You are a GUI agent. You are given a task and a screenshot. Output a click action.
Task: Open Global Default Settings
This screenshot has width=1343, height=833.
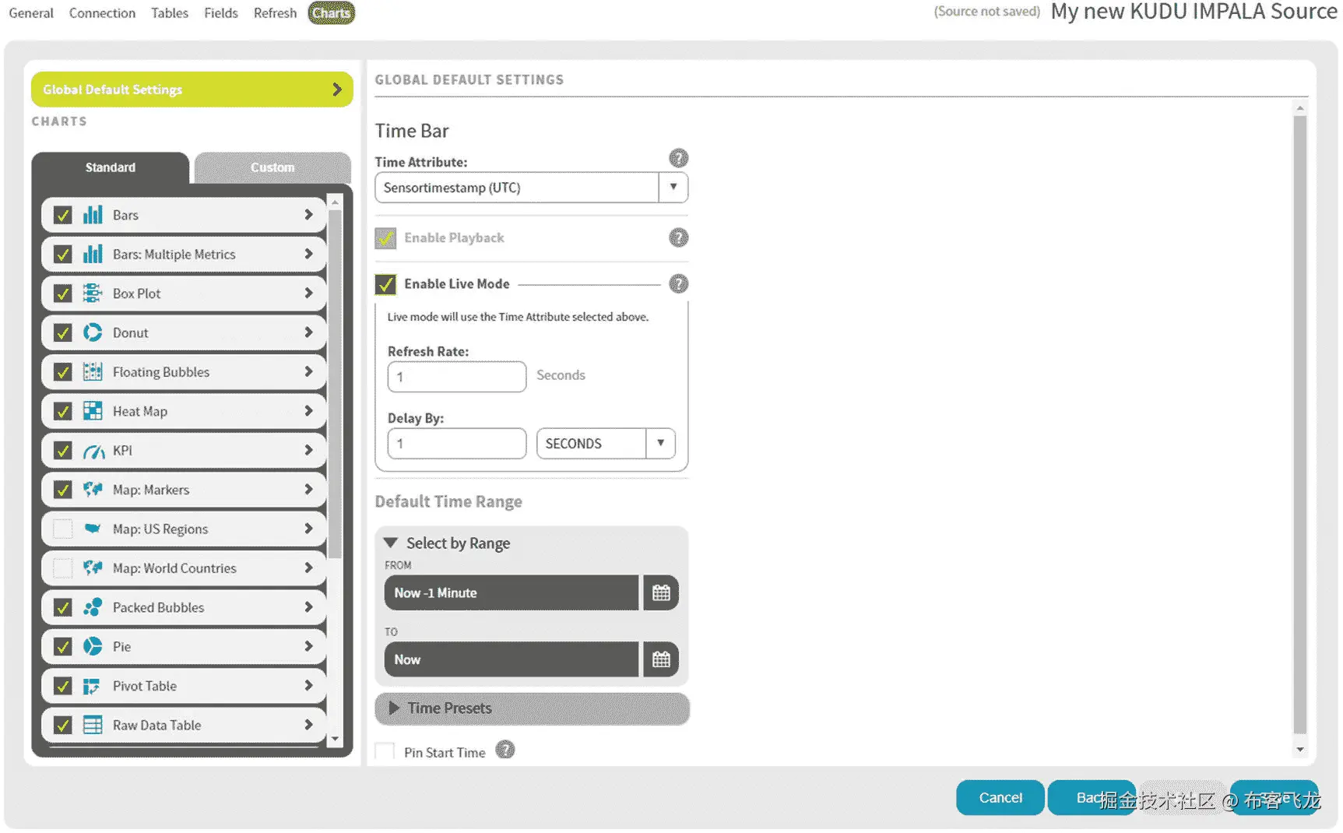[x=192, y=90]
